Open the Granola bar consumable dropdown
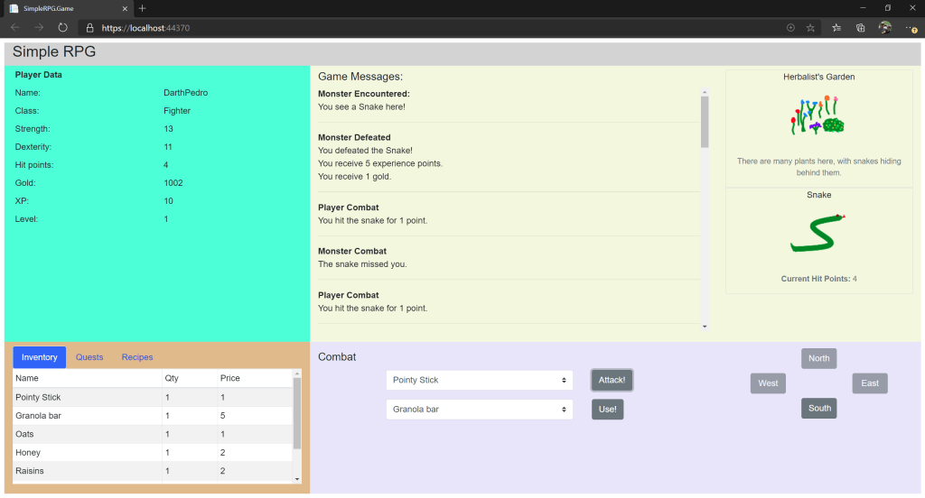Image resolution: width=925 pixels, height=498 pixels. pos(479,410)
